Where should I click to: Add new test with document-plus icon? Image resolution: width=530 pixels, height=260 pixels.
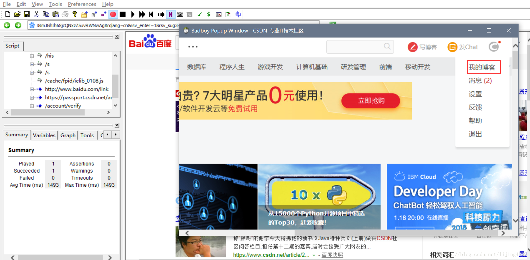coord(94,14)
